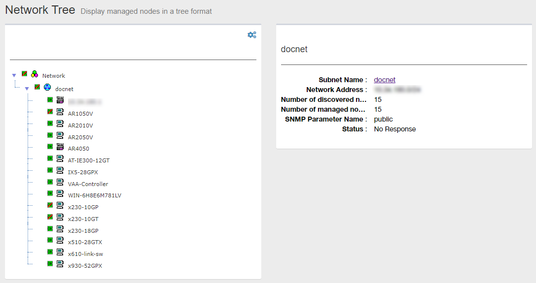Select the WIN-6H8E6M781LV node
The image size is (536, 283).
pyautogui.click(x=94, y=195)
